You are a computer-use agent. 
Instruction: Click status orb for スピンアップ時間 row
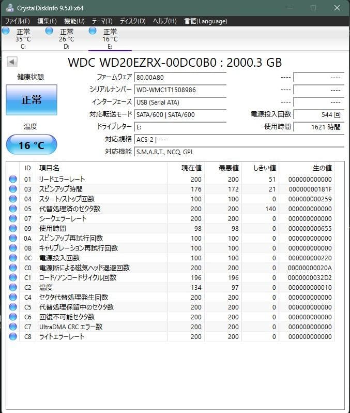pos(13,189)
